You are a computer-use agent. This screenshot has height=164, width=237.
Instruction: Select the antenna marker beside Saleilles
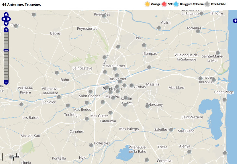[x=171, y=129]
